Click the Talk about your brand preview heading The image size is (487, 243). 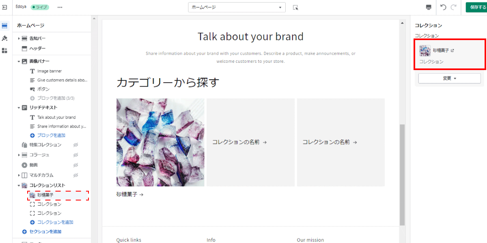(250, 36)
